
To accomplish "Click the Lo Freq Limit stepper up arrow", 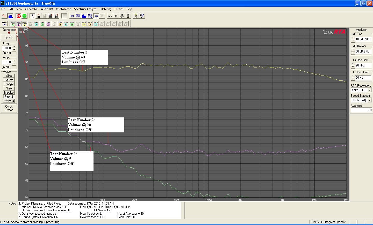I will pos(353,76).
